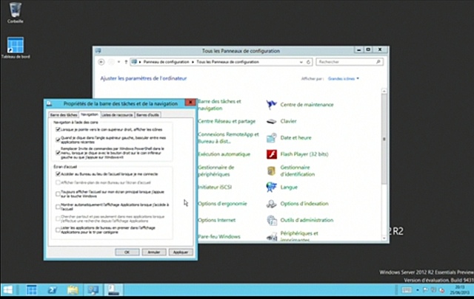Open the Start button on the taskbar
474x299 pixels.
tap(7, 290)
